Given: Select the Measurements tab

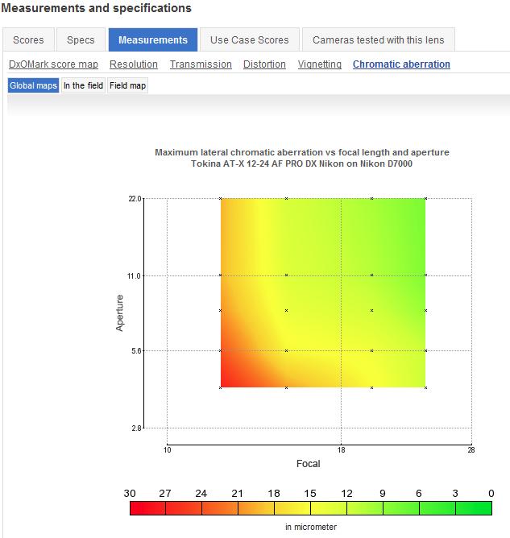Looking at the screenshot, I should [x=153, y=39].
